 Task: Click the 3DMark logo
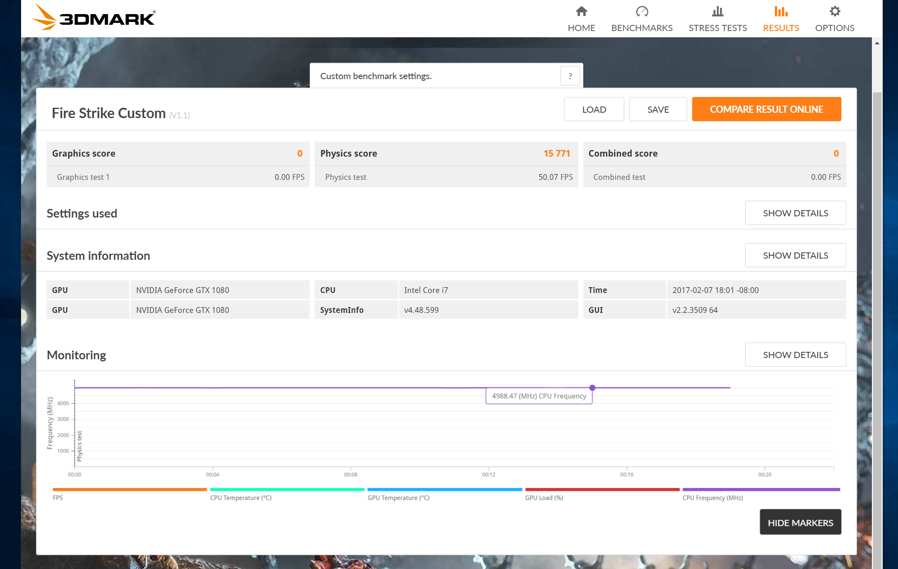tap(94, 17)
